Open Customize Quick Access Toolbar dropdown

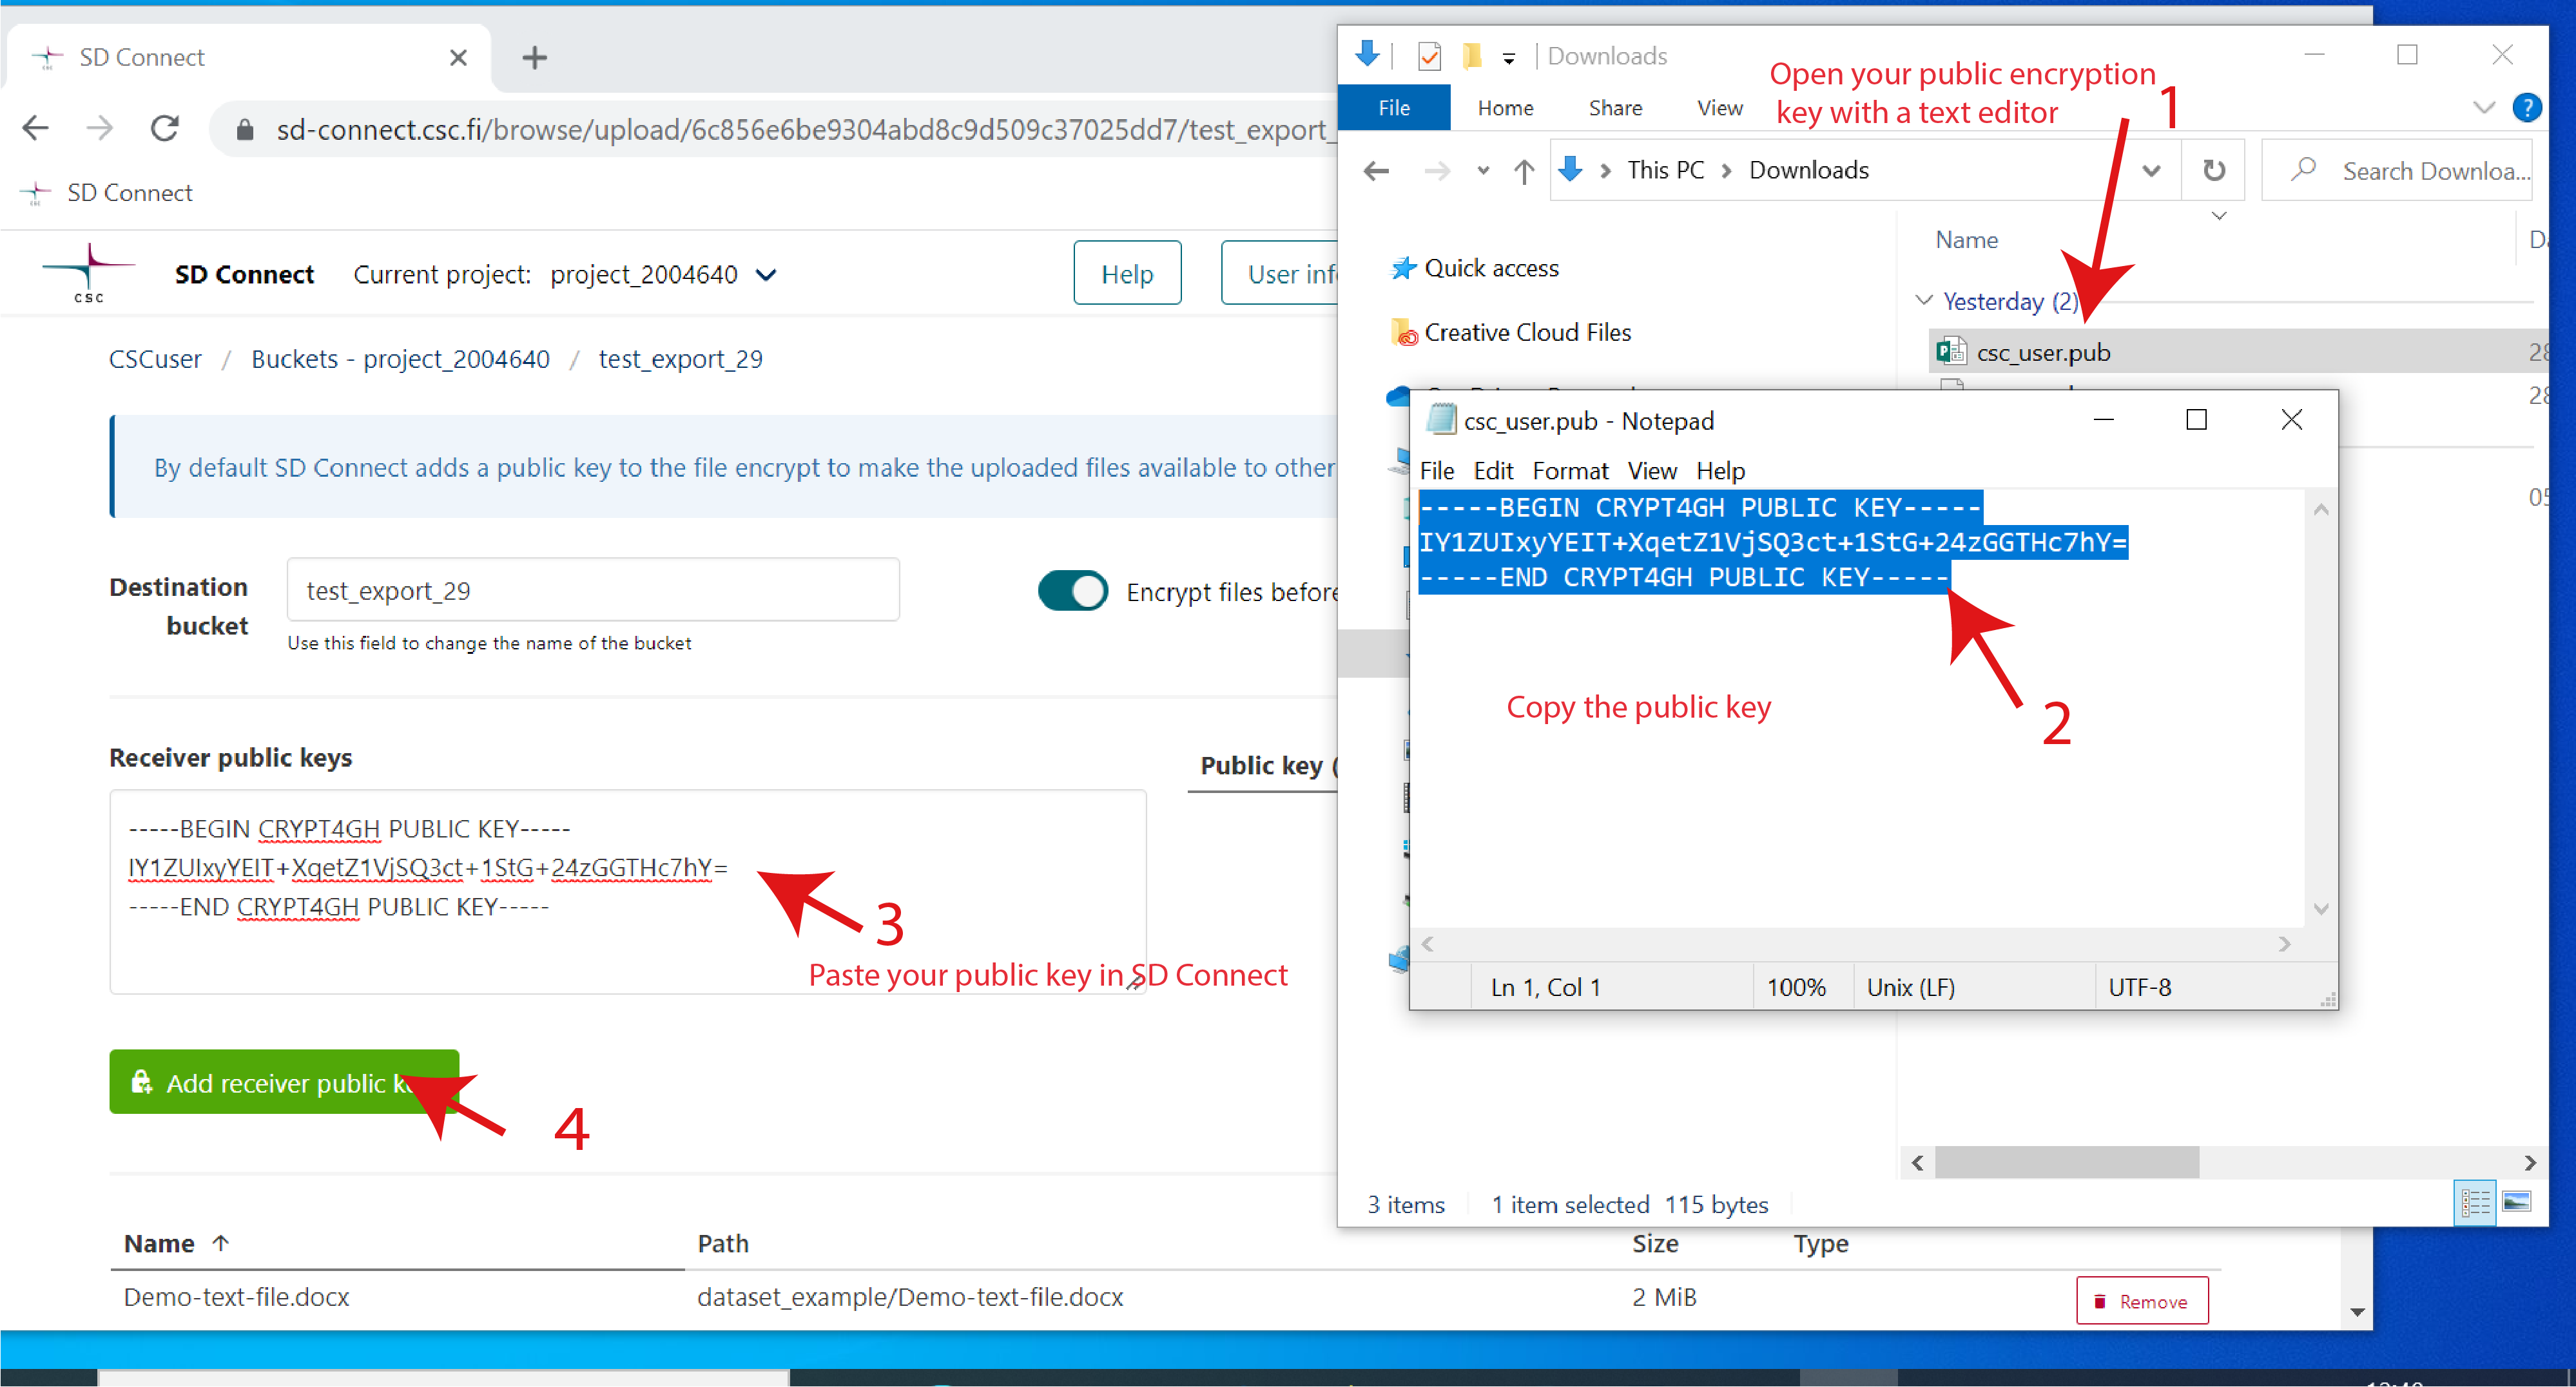click(1508, 58)
